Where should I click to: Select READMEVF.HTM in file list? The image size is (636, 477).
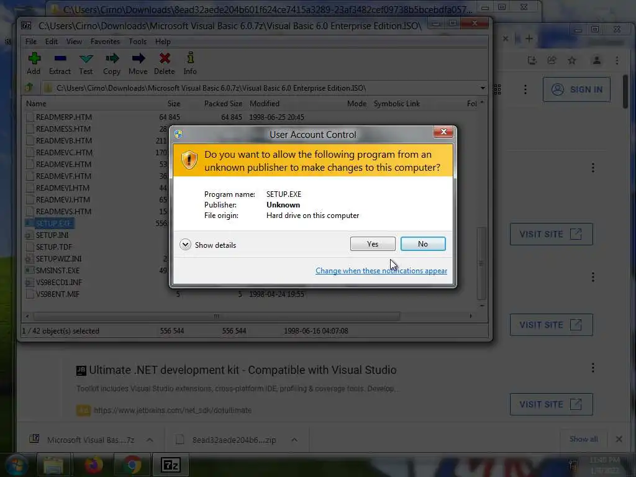tap(63, 176)
